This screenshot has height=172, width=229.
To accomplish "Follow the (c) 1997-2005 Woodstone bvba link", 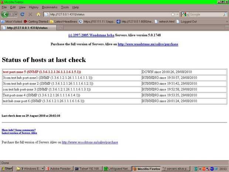I will point(91,35).
